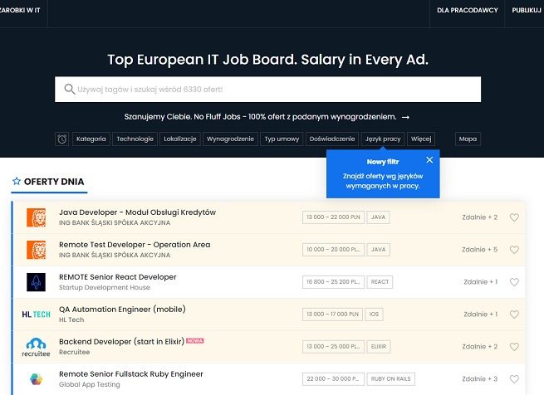The height and width of the screenshot is (395, 544).
Task: Click the Recruitee company name text
Action: [x=74, y=352]
